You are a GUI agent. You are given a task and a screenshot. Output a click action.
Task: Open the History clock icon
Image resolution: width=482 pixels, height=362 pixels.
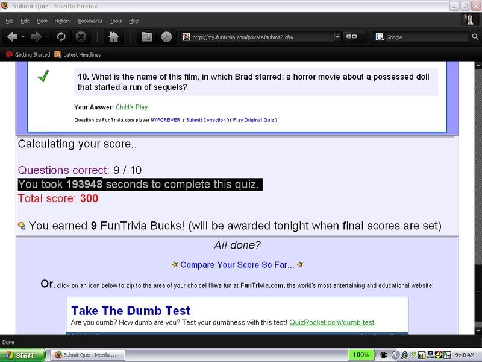[x=166, y=37]
